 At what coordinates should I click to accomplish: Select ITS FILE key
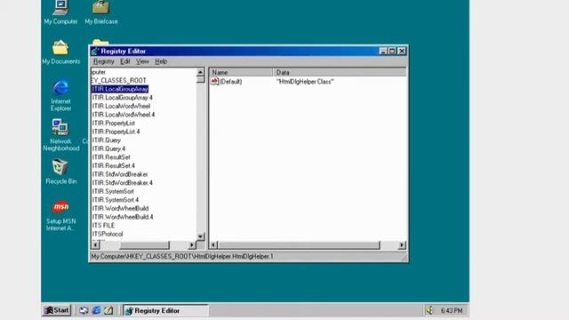[103, 225]
